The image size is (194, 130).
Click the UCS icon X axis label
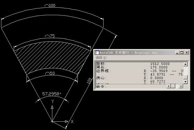(72, 122)
